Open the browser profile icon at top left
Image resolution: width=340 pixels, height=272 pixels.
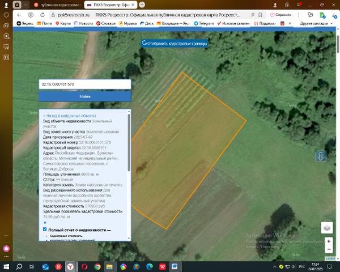6,5
